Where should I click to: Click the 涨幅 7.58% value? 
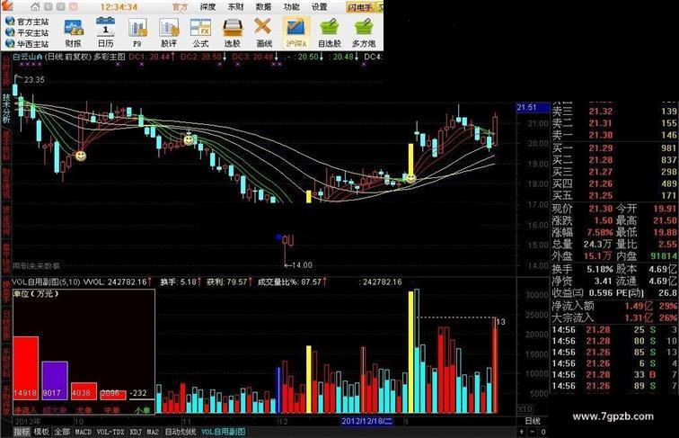tap(600, 232)
